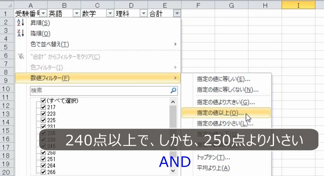Select 昇順(S) sort option
The image size is (324, 176).
[98, 23]
